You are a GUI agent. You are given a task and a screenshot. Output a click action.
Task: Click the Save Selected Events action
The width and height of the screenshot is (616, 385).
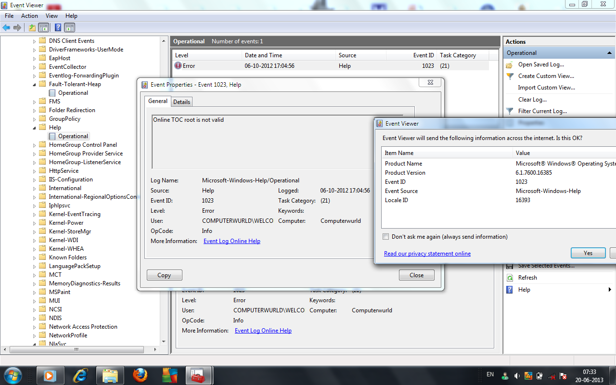pos(546,266)
